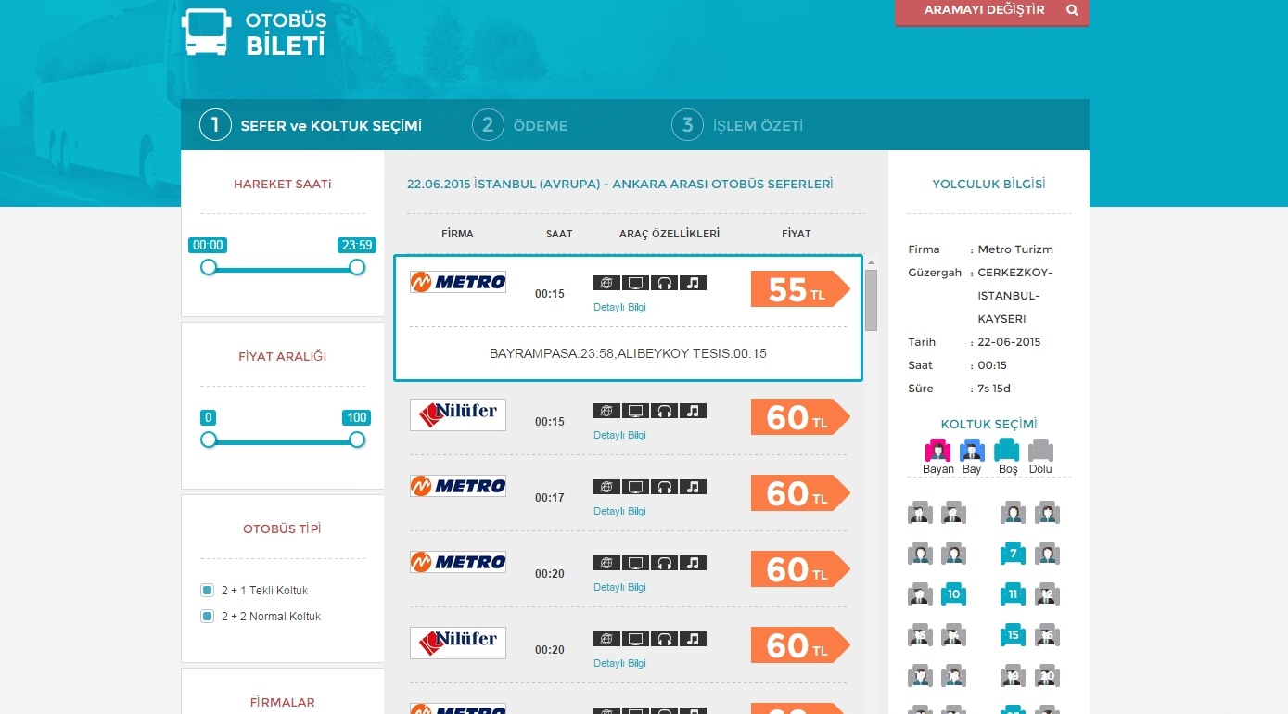Screen dimensions: 1288x714
Task: Toggle the 2 + 2 Normal Koltuk checkbox
Action: pos(208,617)
